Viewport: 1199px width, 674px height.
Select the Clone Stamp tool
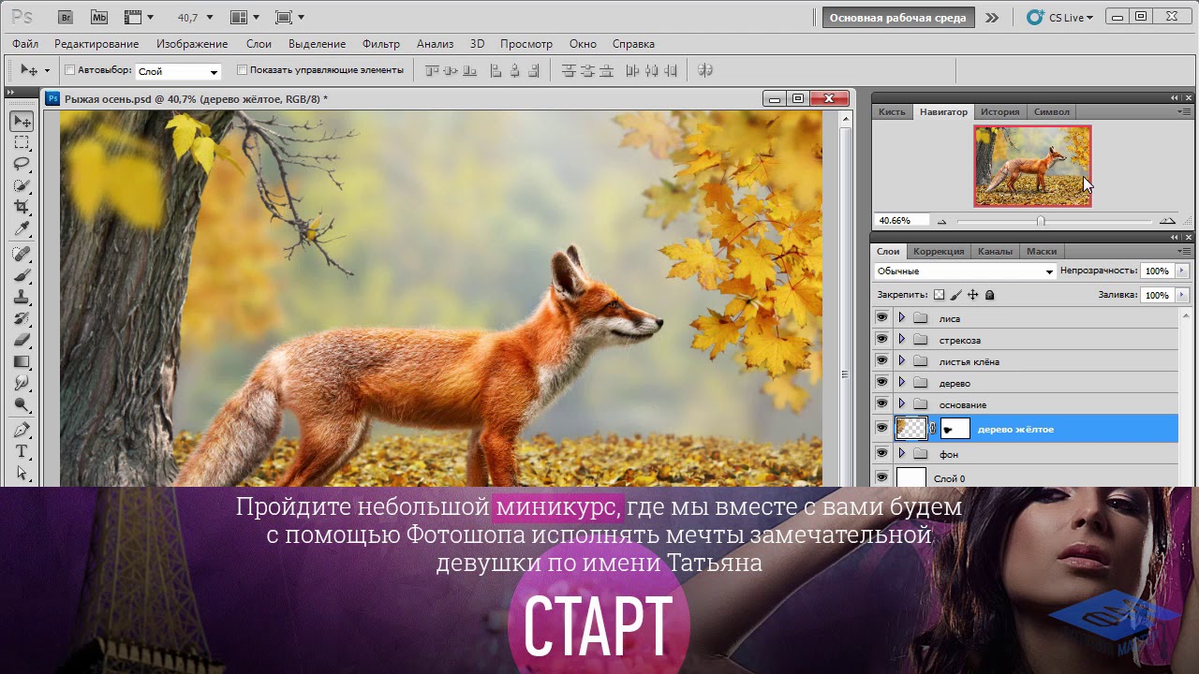[22, 297]
